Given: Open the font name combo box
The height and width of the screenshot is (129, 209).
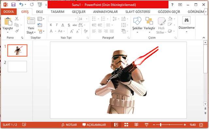Looking at the screenshot, I should (63, 19).
